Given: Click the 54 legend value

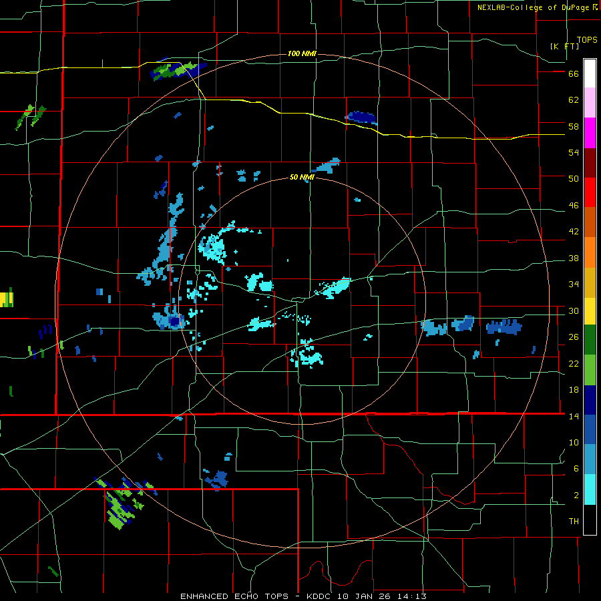Looking at the screenshot, I should point(574,152).
